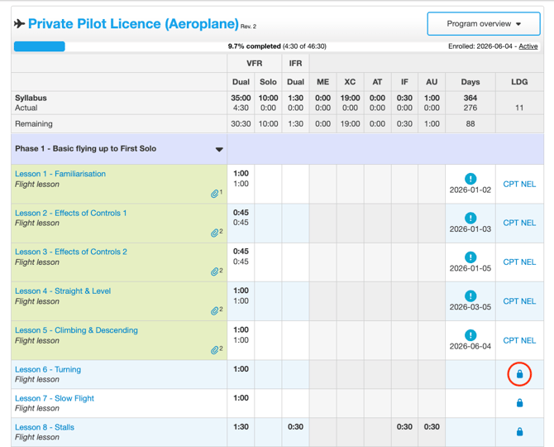
Task: Open Lesson 5 - Climbing & Descending
Action: tap(76, 330)
